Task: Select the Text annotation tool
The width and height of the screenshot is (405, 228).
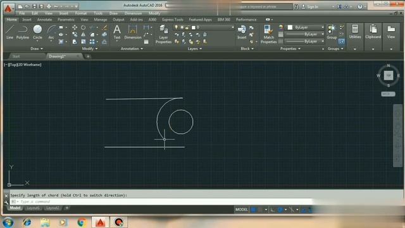Action: pyautogui.click(x=117, y=32)
